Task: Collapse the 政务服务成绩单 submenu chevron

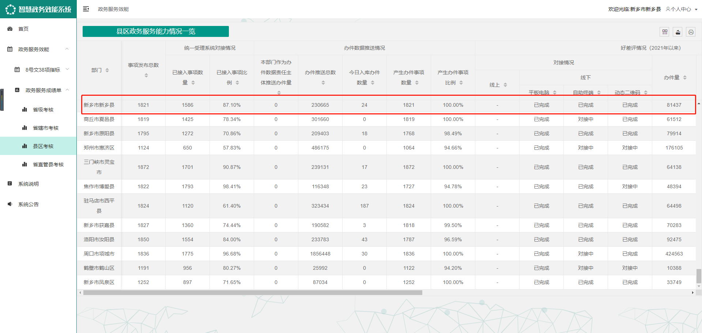Action: (67, 90)
